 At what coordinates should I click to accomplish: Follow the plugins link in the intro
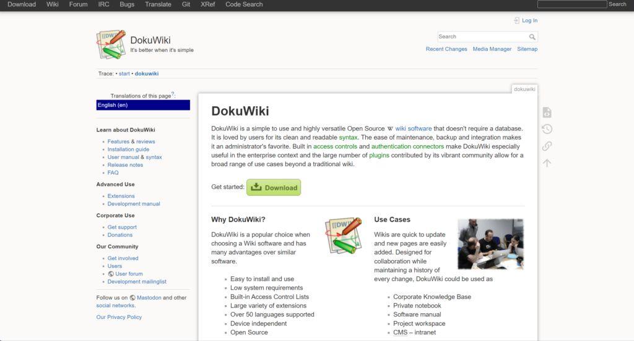[380, 156]
